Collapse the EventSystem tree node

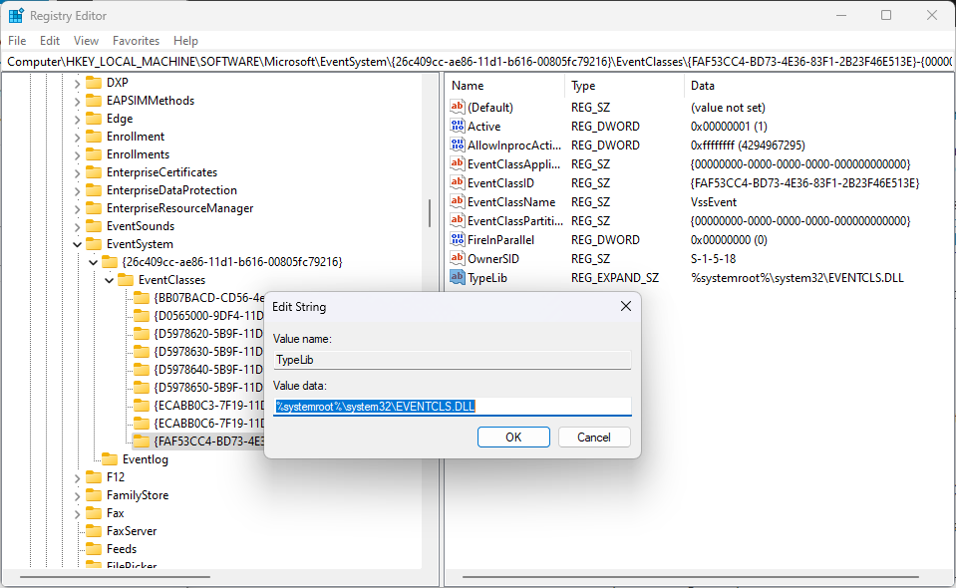tap(78, 244)
